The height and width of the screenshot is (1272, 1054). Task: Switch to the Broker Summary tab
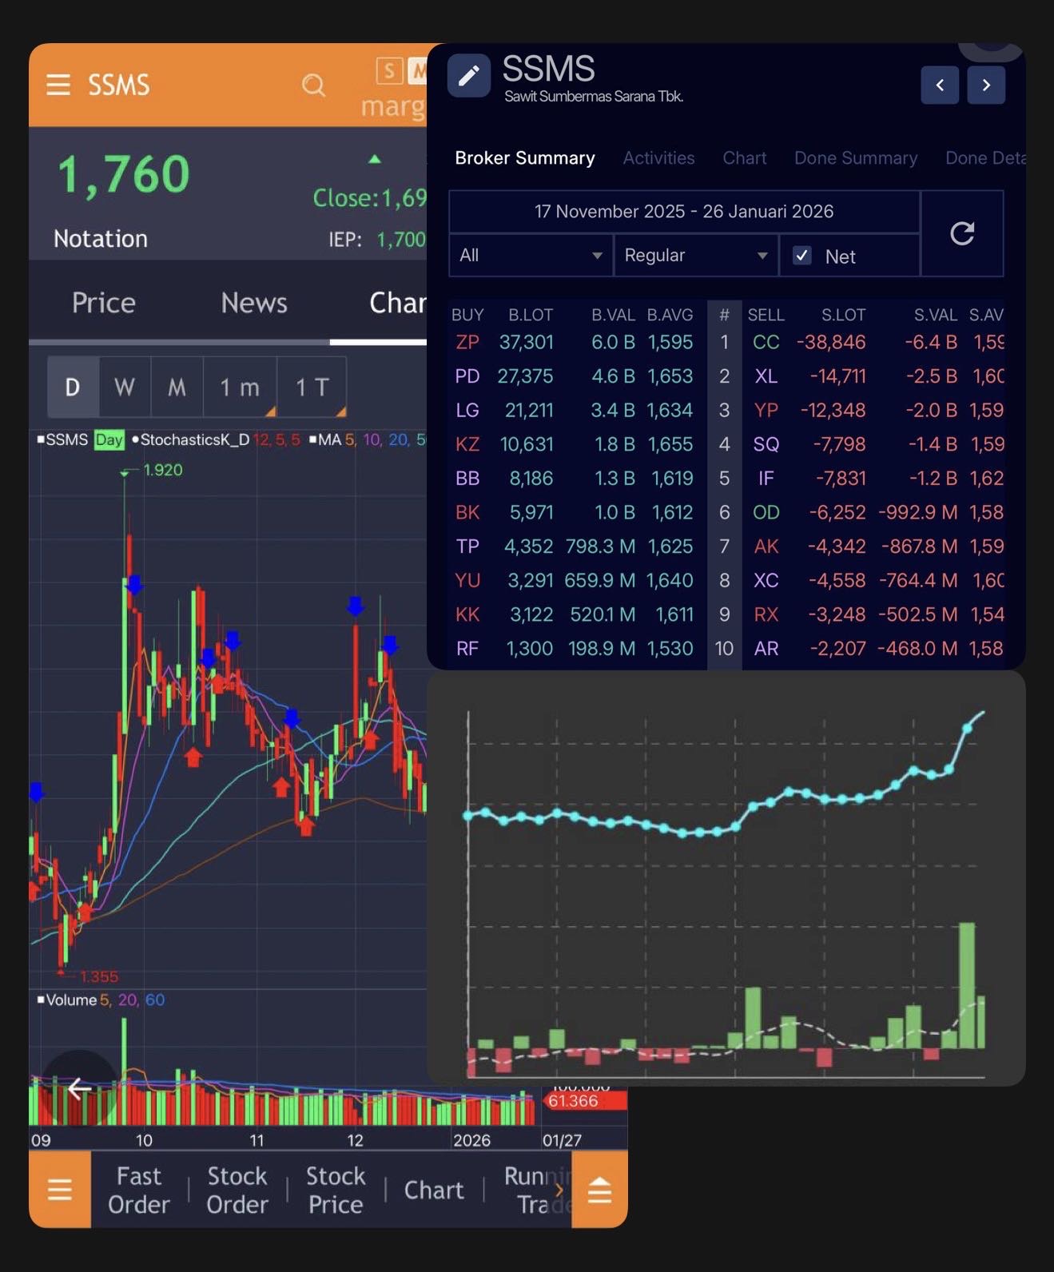click(525, 158)
